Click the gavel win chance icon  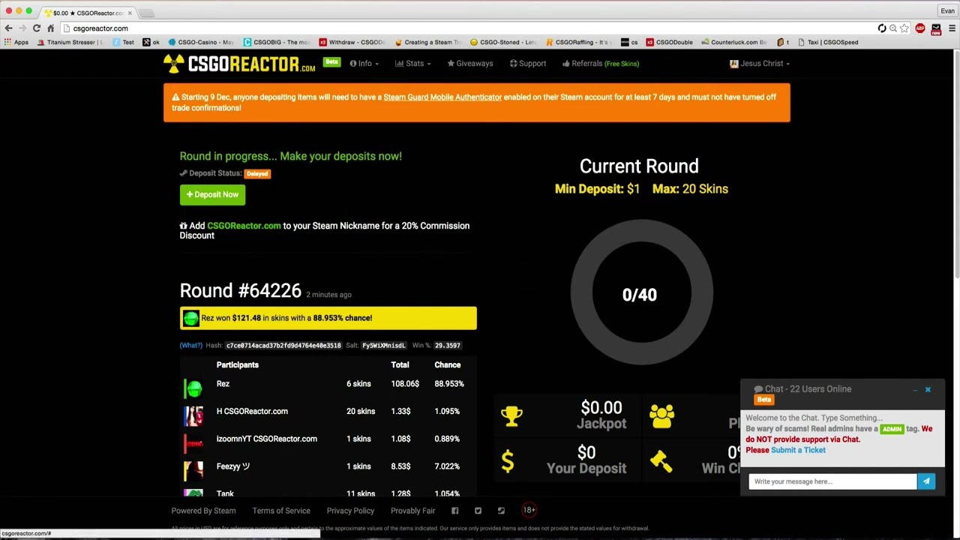coord(661,461)
